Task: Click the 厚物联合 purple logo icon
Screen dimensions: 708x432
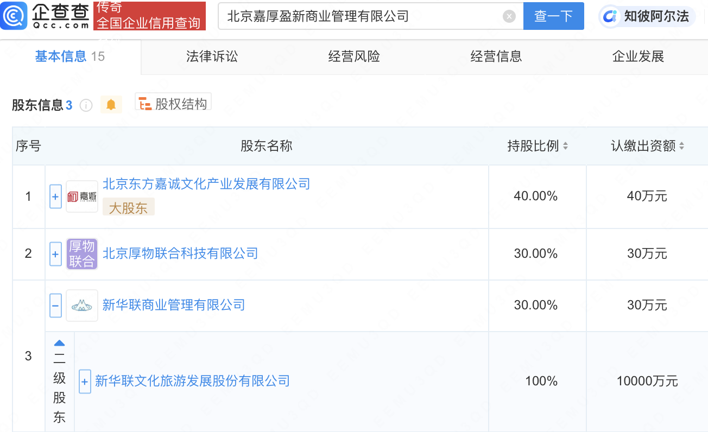Action: [x=82, y=254]
